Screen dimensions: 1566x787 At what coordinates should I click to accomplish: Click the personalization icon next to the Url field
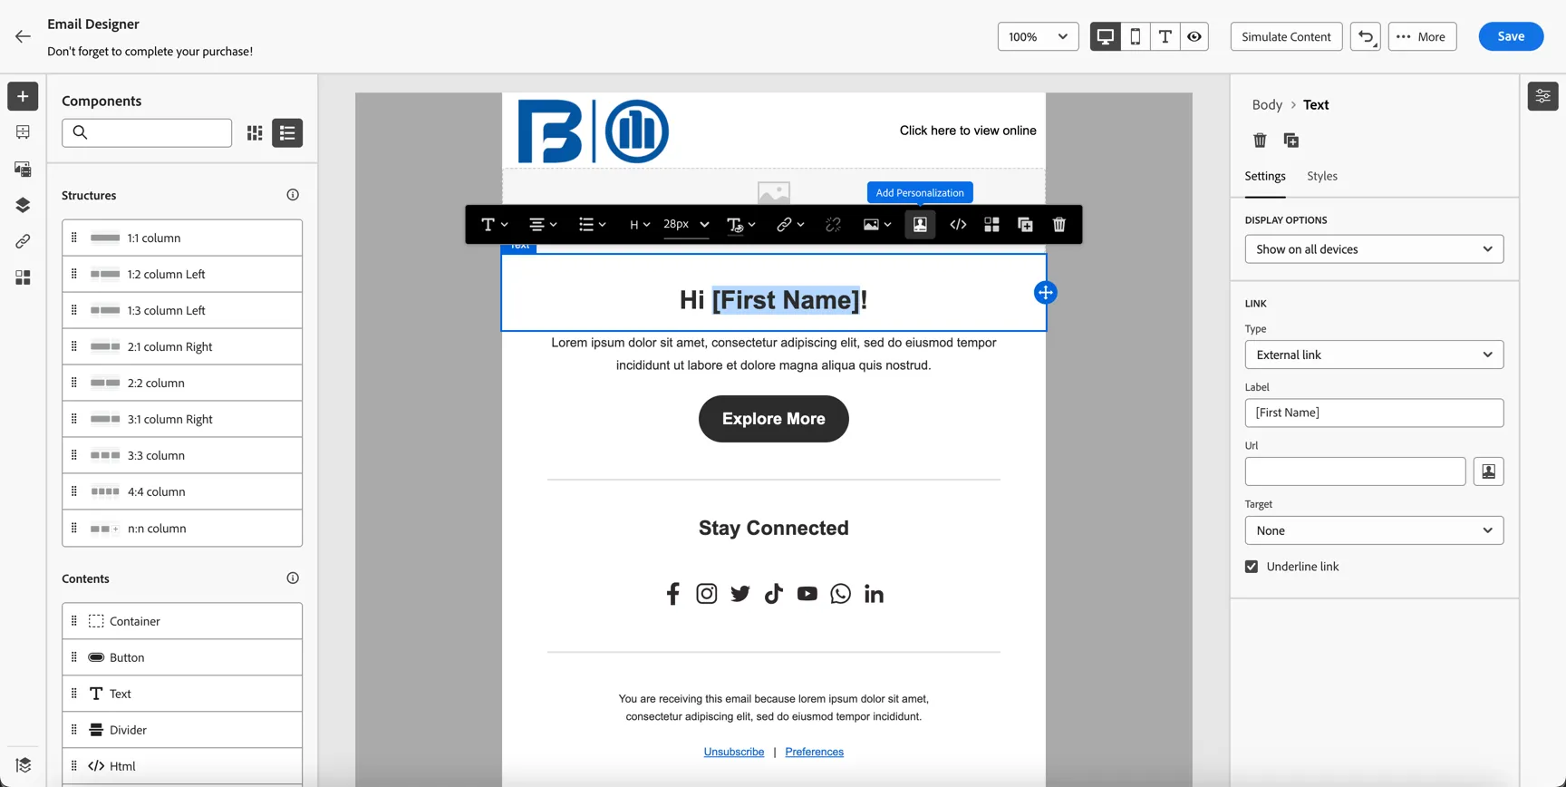coord(1488,471)
